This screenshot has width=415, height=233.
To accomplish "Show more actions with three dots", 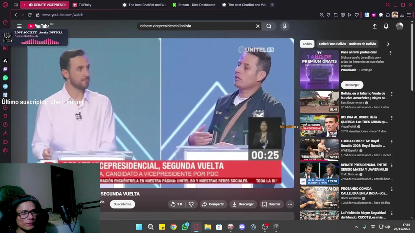I will pos(290,204).
